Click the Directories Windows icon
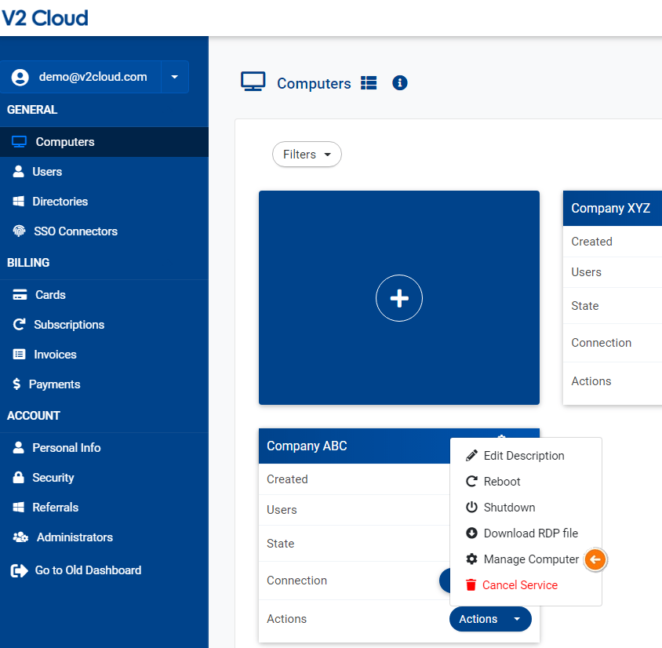 click(19, 202)
